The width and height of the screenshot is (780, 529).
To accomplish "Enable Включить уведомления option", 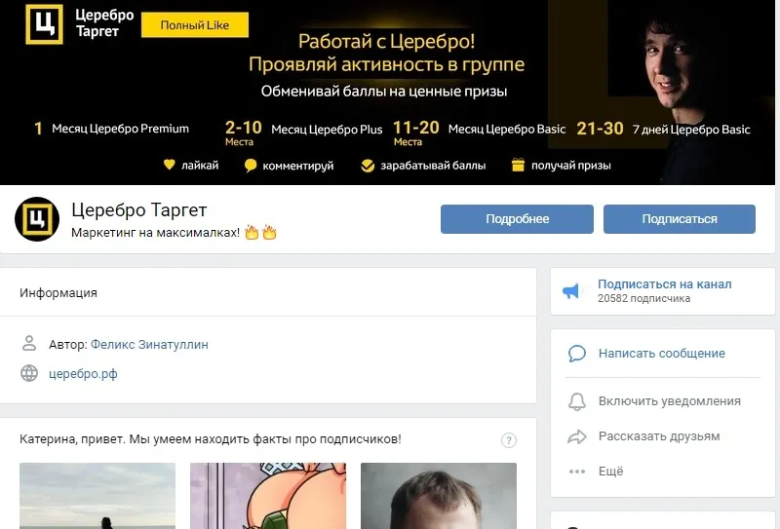I will (670, 401).
